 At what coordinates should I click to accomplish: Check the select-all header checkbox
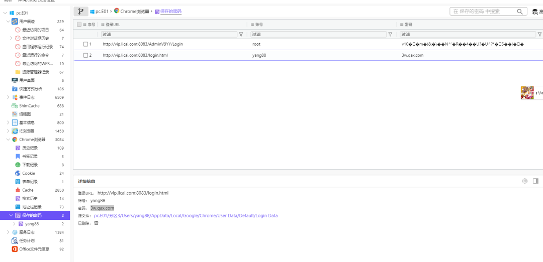(x=79, y=25)
